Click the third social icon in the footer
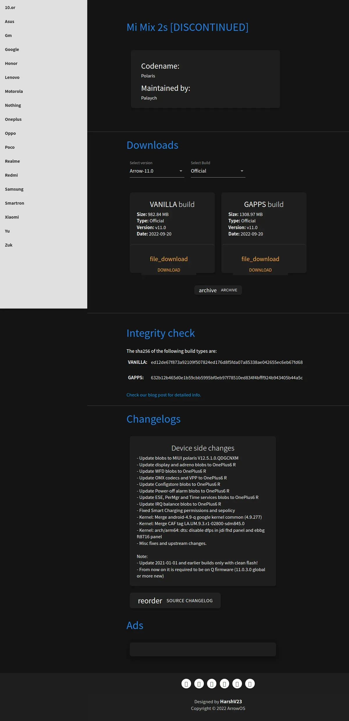 [x=212, y=684]
